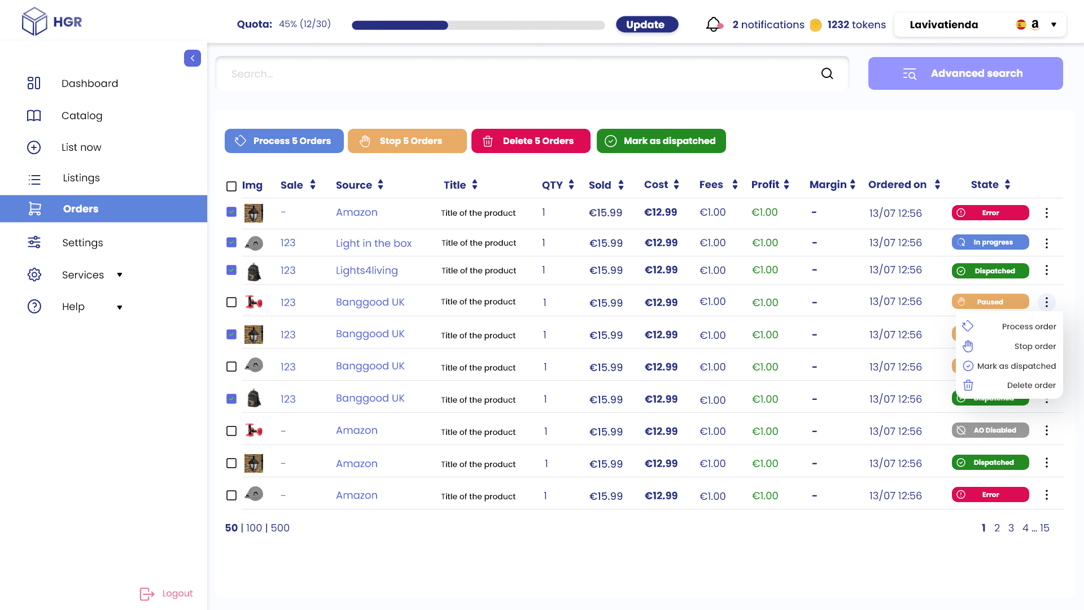Image resolution: width=1084 pixels, height=610 pixels.
Task: Open three-dot menu for In progress order
Action: tap(1046, 243)
